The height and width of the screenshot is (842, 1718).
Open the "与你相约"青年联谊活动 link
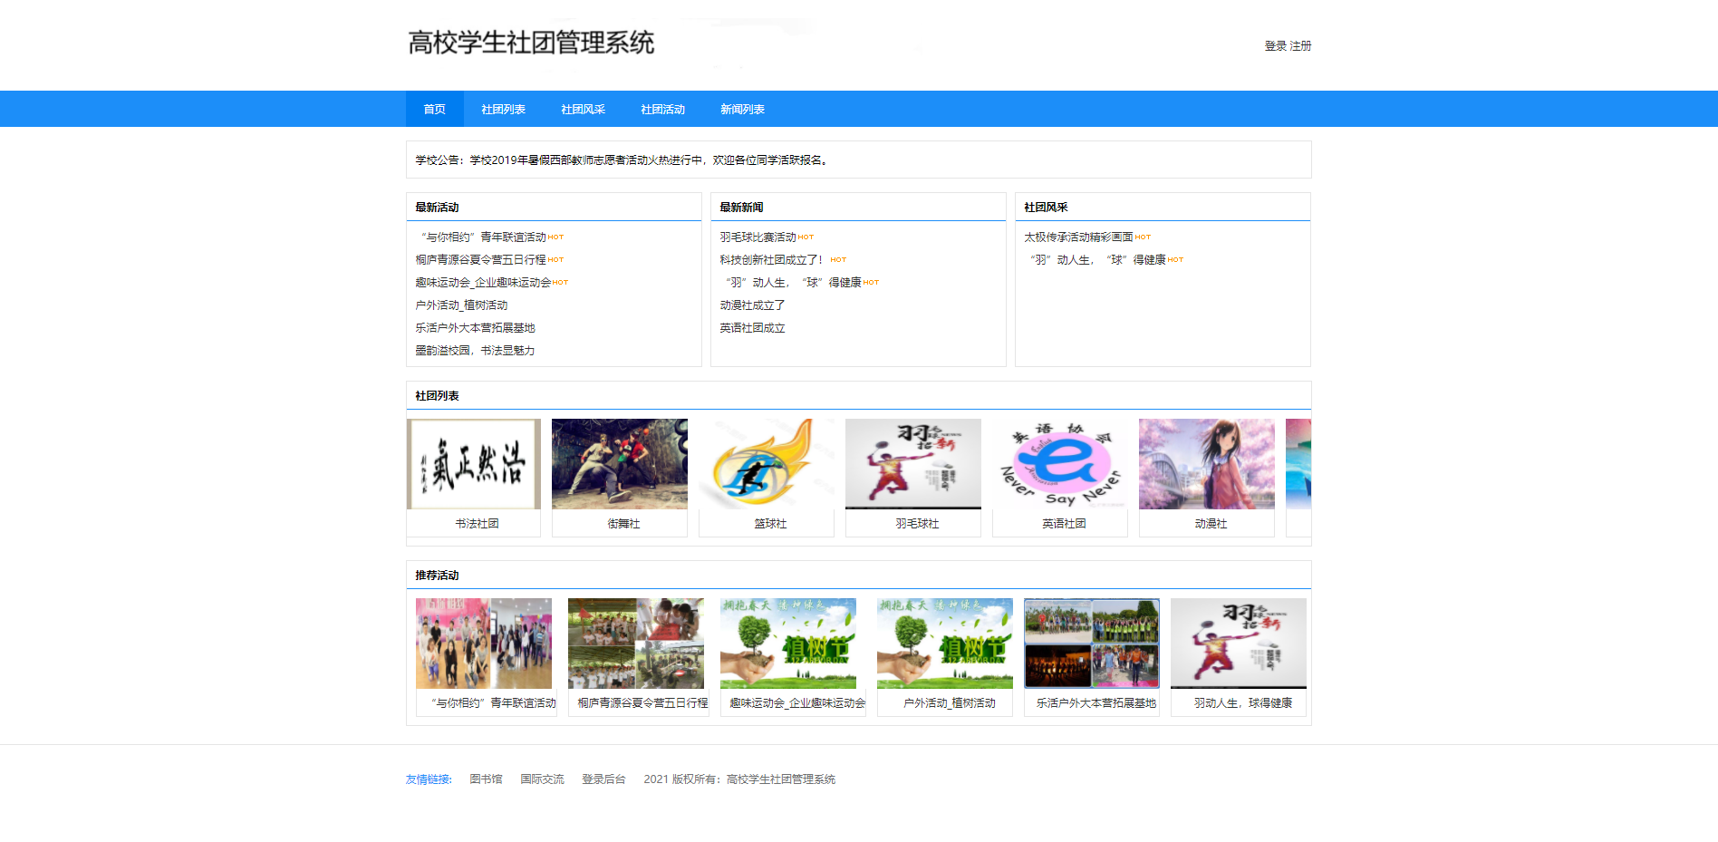click(x=484, y=237)
